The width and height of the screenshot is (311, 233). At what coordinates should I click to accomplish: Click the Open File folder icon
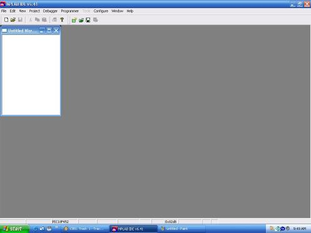(x=13, y=20)
